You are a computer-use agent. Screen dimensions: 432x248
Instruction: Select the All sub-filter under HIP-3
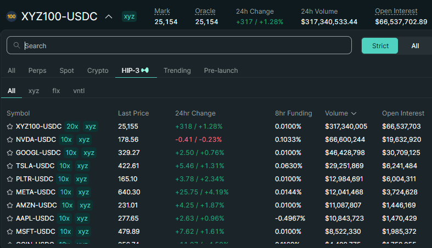pos(12,91)
